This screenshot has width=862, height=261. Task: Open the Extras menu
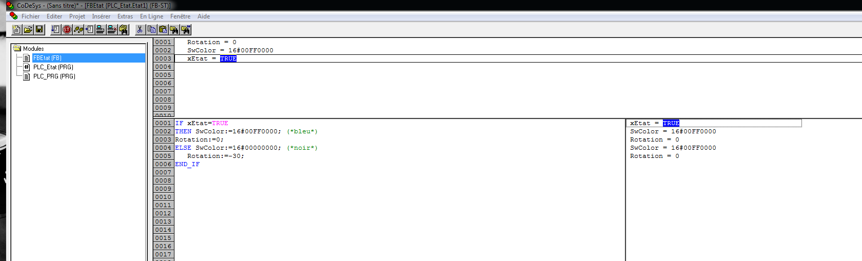click(125, 16)
